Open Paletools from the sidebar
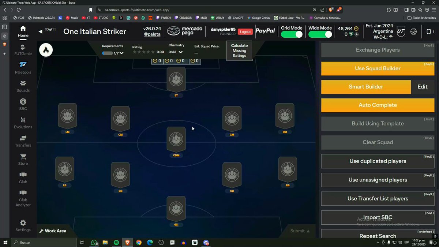 (23, 68)
